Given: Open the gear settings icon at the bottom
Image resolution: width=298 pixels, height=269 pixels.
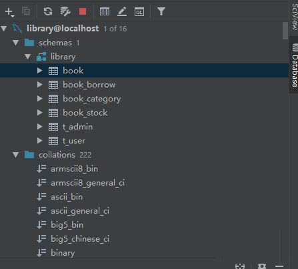Looking at the screenshot, I should point(262,266).
